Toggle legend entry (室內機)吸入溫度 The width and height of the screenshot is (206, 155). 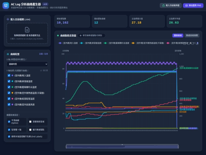click(68, 43)
